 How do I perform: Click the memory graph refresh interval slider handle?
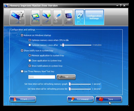point(70,84)
